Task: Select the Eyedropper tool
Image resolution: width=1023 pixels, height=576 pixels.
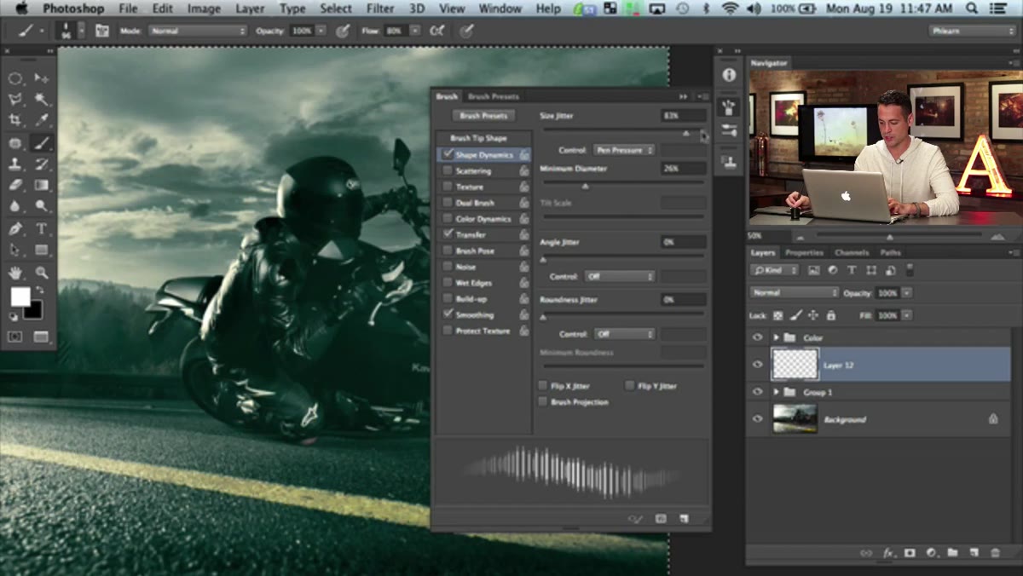Action: [x=41, y=121]
